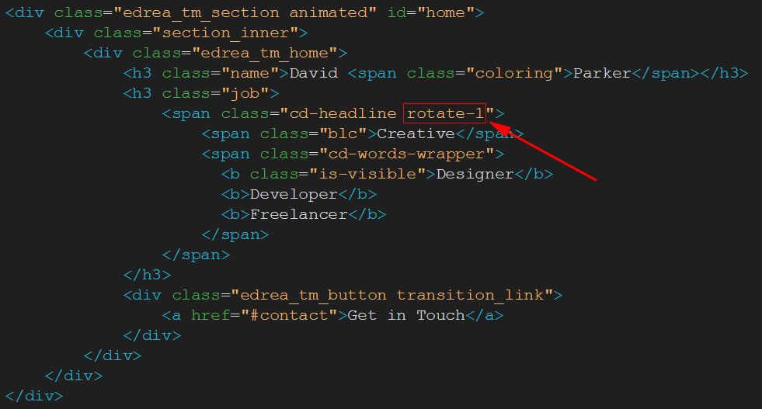The height and width of the screenshot is (409, 762).
Task: Click the "blc" class value
Action: [x=343, y=134]
